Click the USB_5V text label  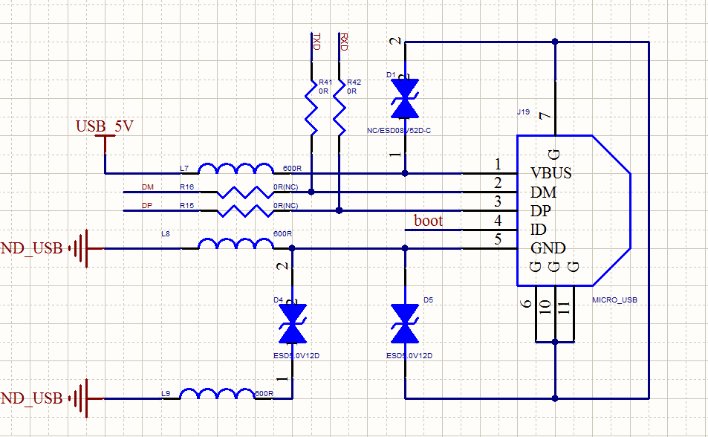tap(105, 126)
